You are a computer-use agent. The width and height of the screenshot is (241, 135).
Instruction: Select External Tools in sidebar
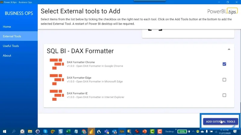pyautogui.click(x=19, y=36)
